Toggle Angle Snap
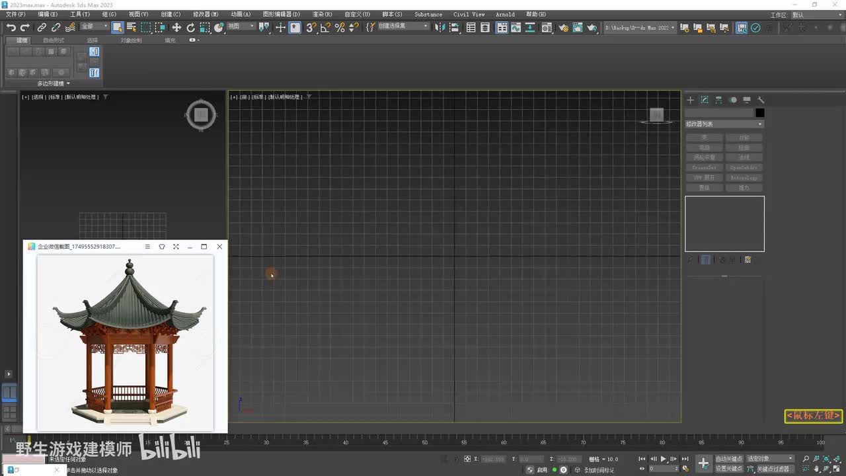Viewport: 846px width, 476px height. 325,27
